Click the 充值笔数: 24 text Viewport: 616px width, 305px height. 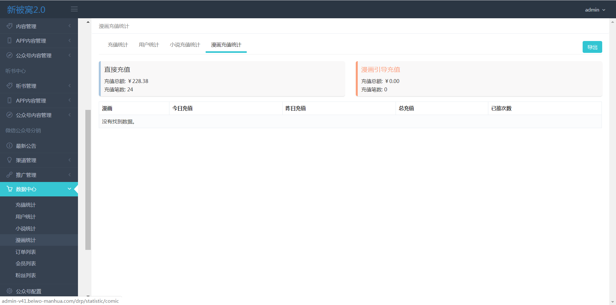[118, 89]
